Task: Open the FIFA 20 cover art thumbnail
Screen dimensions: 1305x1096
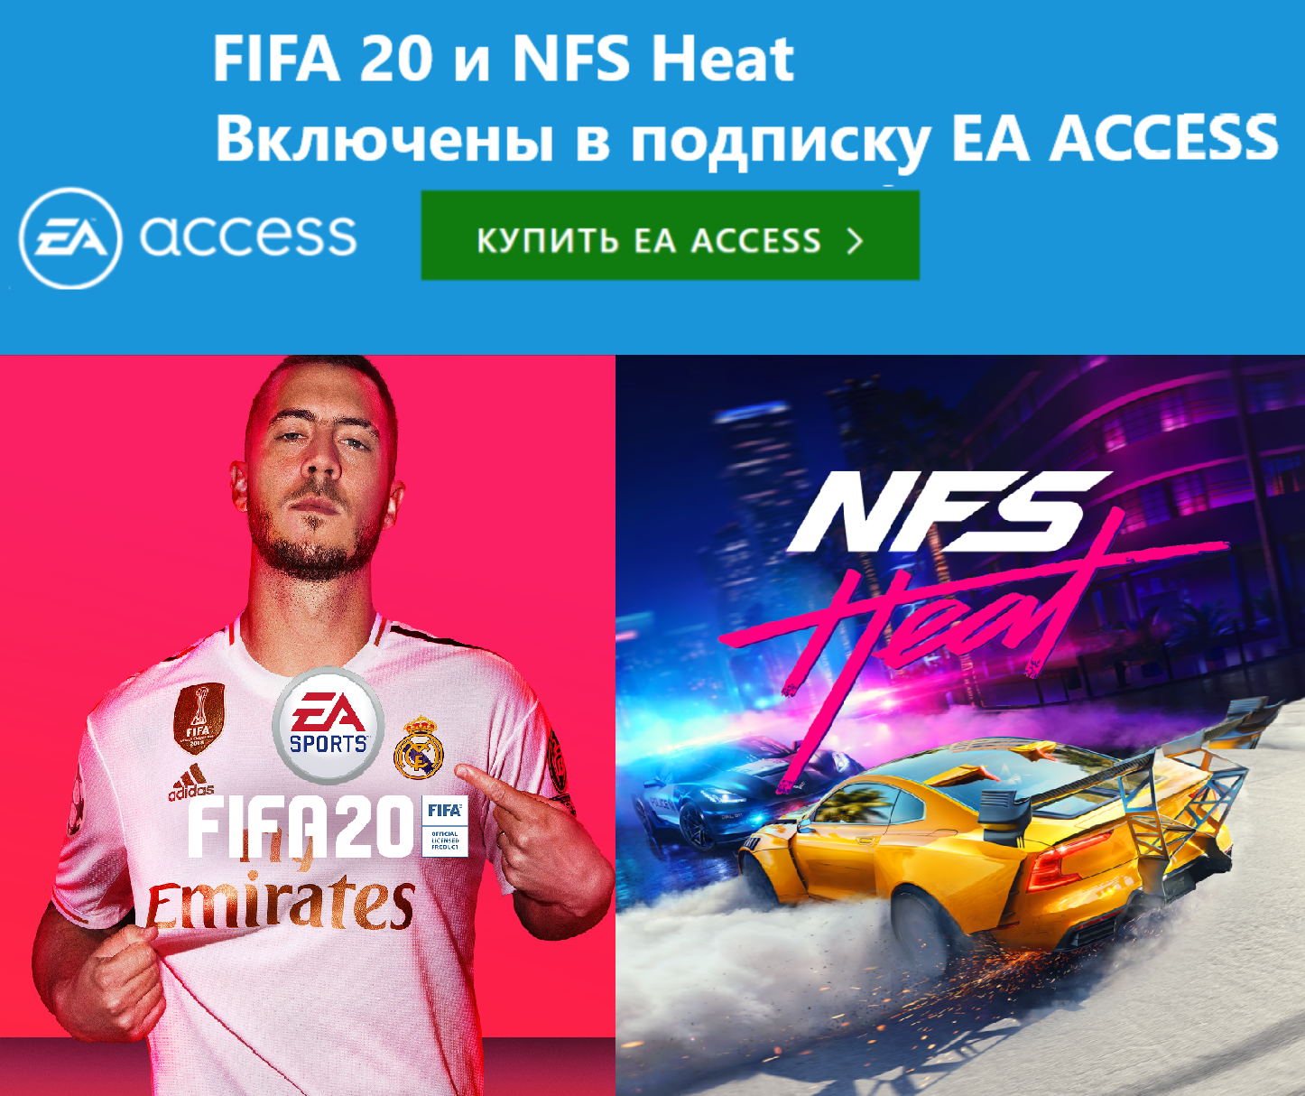Action: [307, 725]
